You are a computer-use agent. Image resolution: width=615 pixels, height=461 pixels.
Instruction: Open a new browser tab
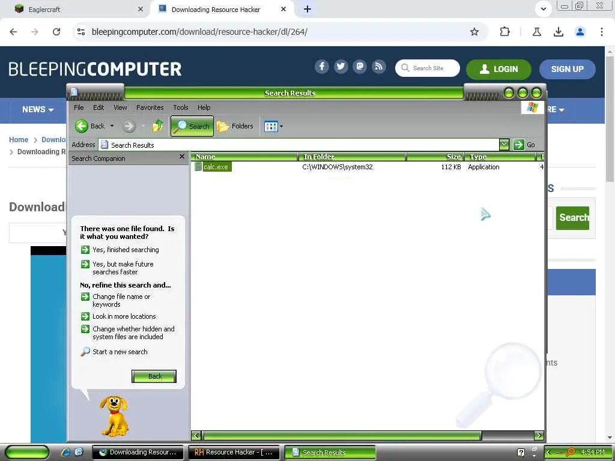pyautogui.click(x=307, y=9)
